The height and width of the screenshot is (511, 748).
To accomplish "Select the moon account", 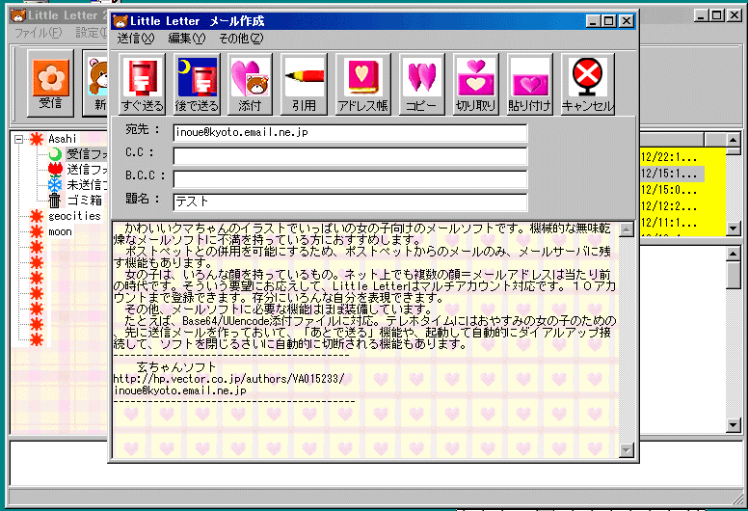I will (x=60, y=232).
